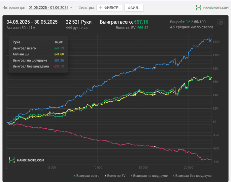This screenshot has width=231, height=182.
Task: Expand the date interval dropdown arrow
Action: click(x=71, y=8)
